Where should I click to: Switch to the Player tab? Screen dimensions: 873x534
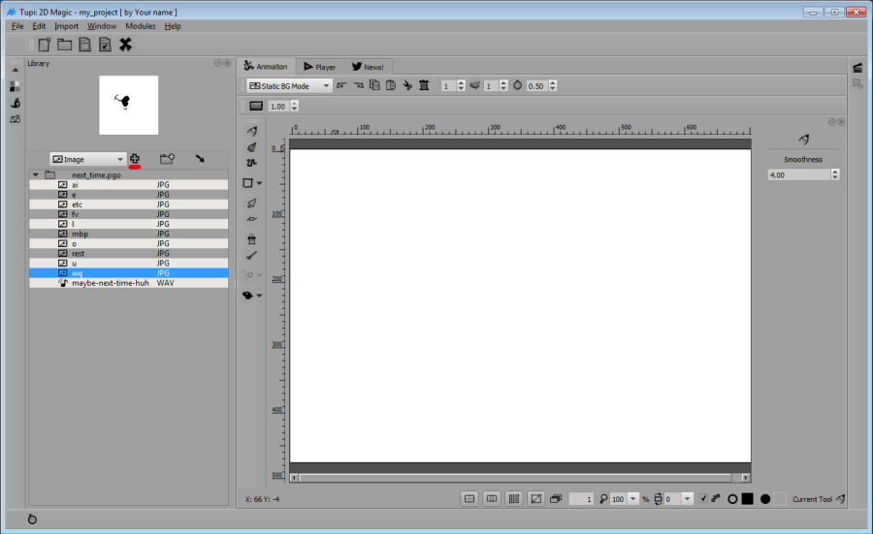click(x=319, y=67)
